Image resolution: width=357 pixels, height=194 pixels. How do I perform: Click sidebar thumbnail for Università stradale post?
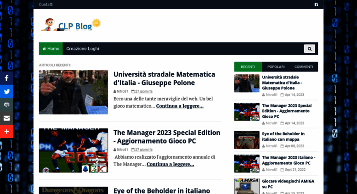[247, 83]
